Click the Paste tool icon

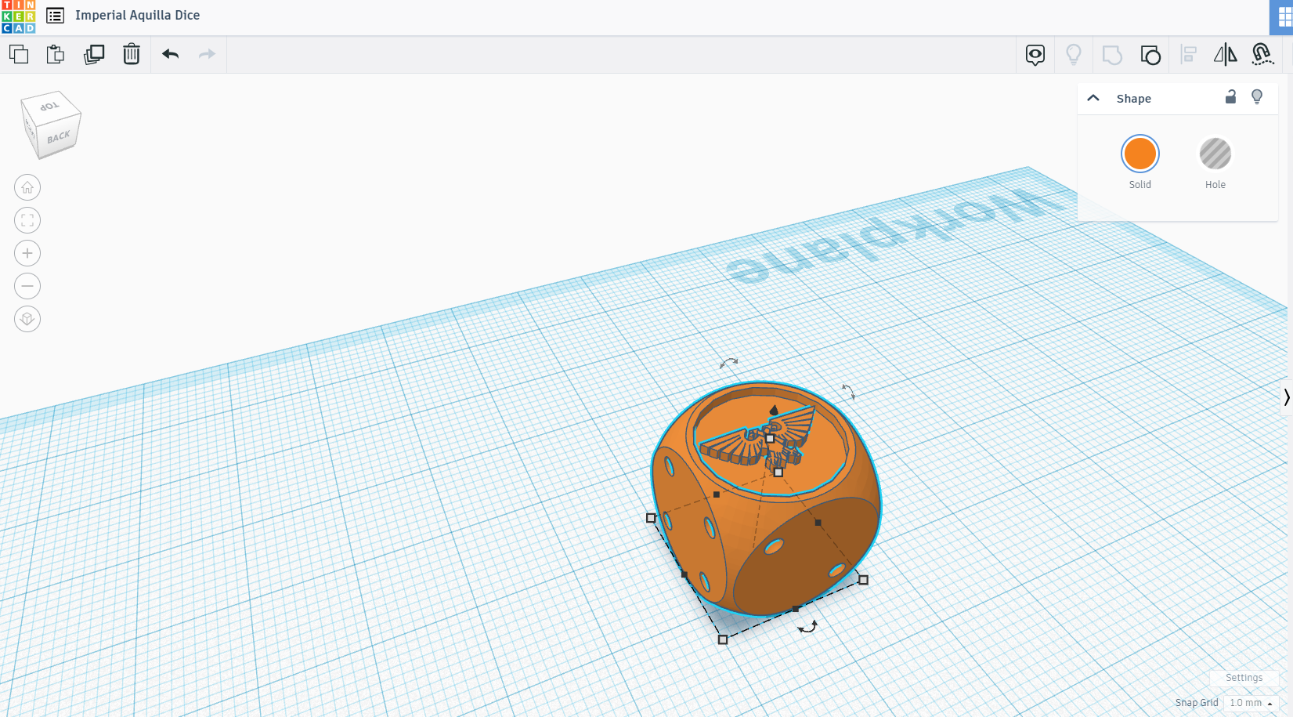point(56,54)
